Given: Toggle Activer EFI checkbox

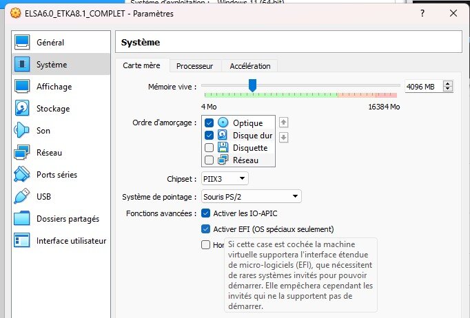Looking at the screenshot, I should tap(205, 229).
